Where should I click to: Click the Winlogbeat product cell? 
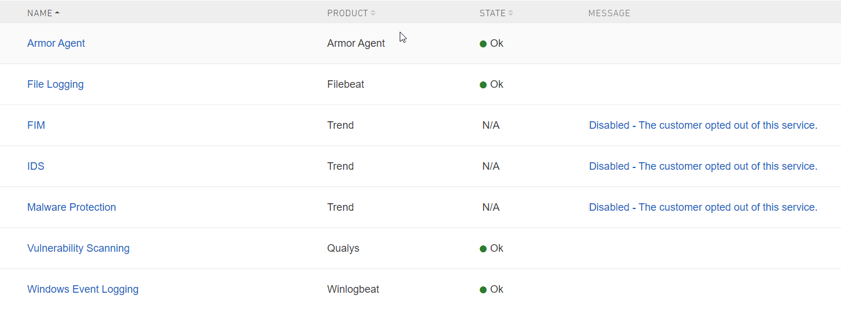pyautogui.click(x=353, y=289)
